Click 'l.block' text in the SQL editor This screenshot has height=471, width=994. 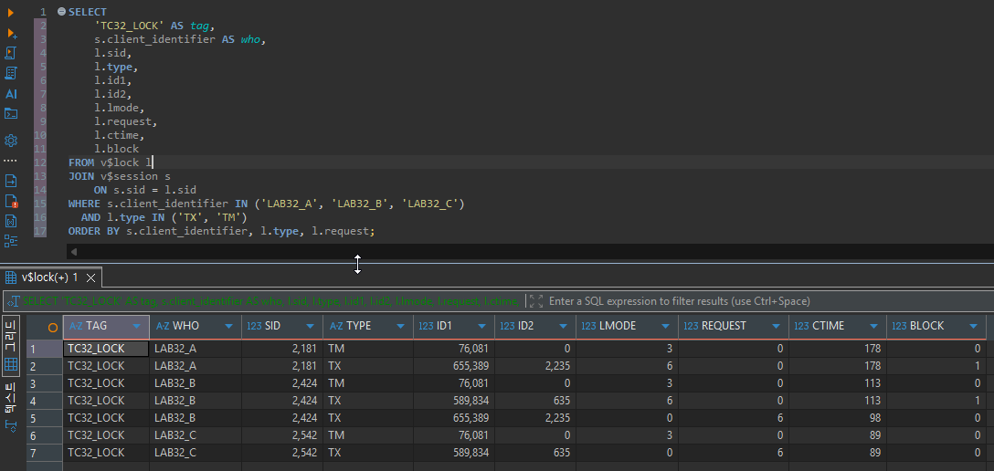tap(116, 149)
